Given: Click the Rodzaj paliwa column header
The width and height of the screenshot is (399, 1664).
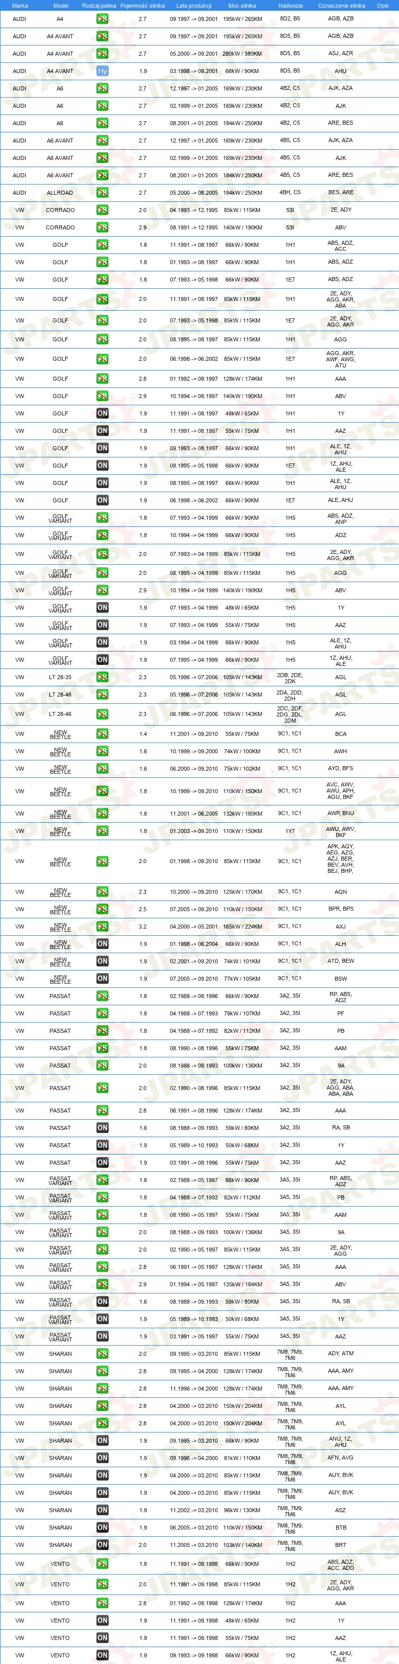Looking at the screenshot, I should coord(99,5).
